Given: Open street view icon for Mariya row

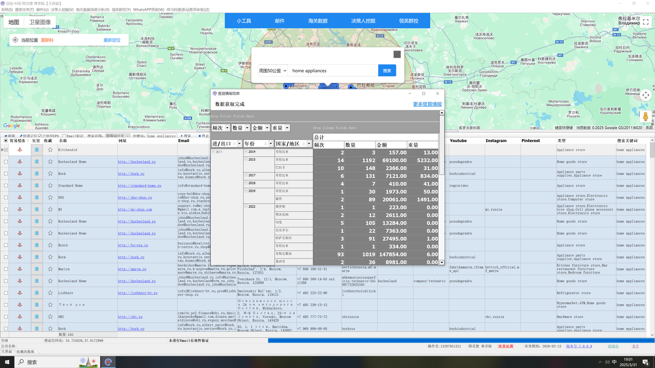Looking at the screenshot, I should coord(36,269).
